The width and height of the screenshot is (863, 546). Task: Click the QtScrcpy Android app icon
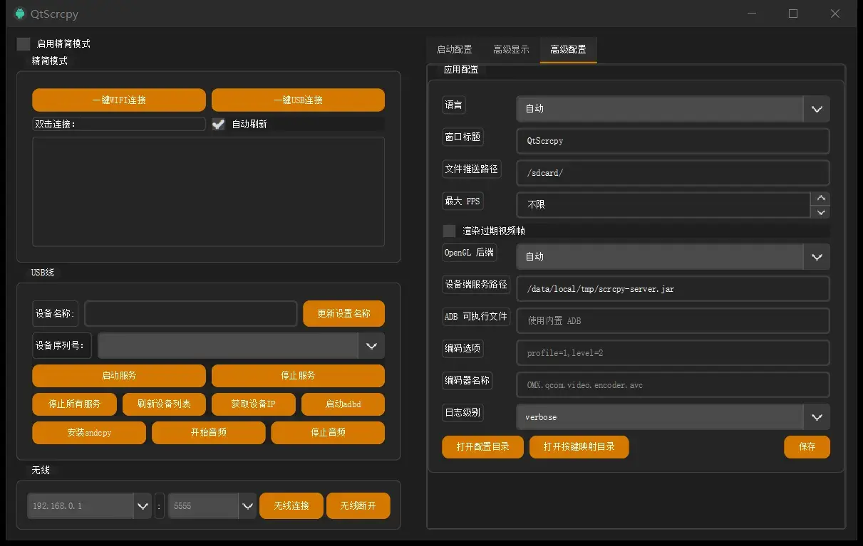[x=20, y=14]
